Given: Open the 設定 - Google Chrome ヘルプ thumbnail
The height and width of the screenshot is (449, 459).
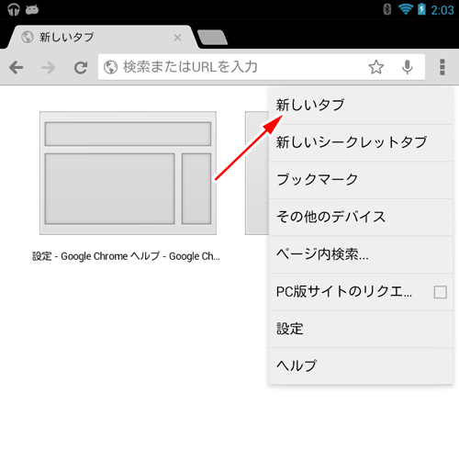Looking at the screenshot, I should pos(128,174).
